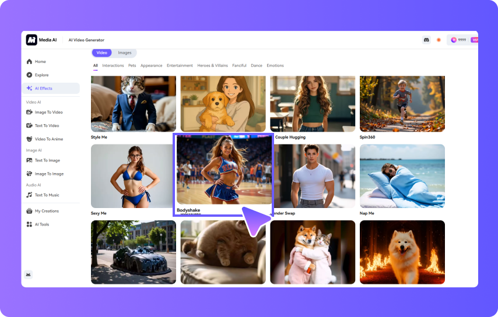Click the Android icon at sidebar bottom

click(x=29, y=274)
